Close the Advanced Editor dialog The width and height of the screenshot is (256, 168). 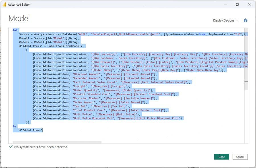point(249,5)
